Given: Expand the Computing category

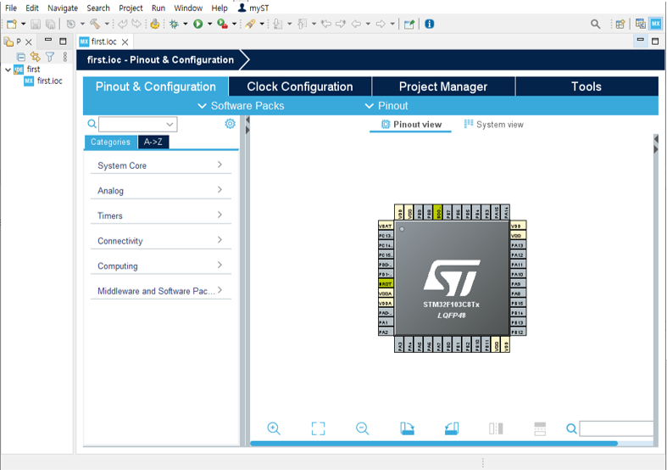Looking at the screenshot, I should coord(161,266).
